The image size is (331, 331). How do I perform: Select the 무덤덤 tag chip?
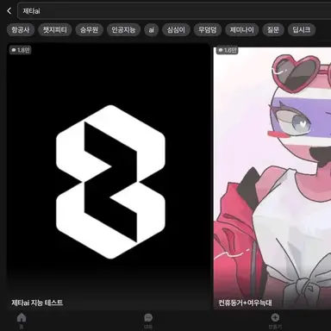click(x=208, y=29)
